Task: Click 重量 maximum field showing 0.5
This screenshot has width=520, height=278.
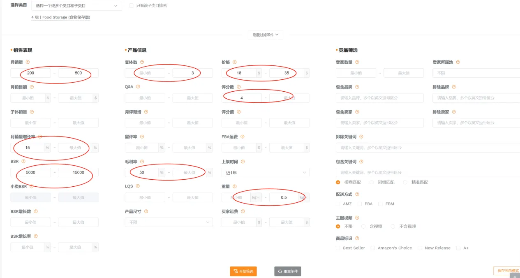Action: (284, 197)
